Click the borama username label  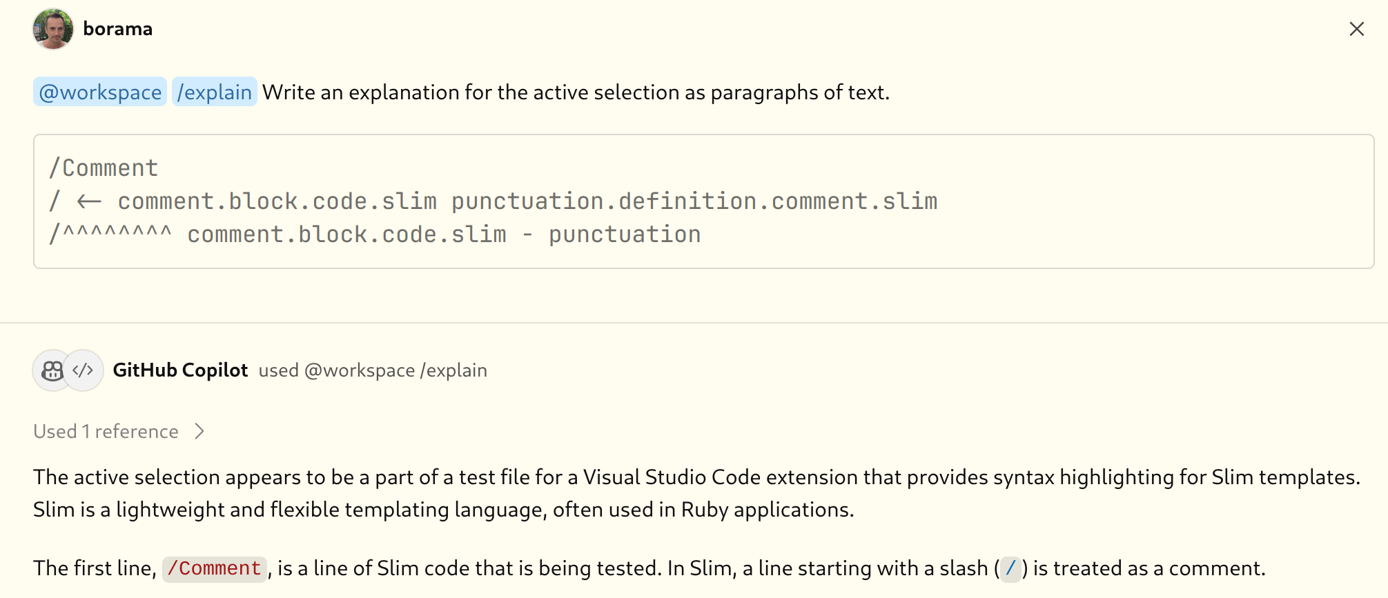coord(117,29)
